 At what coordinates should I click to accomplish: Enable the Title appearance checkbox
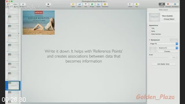coord(150,28)
